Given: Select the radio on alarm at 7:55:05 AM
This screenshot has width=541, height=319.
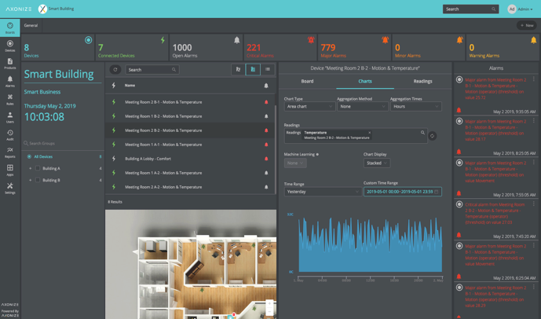Looking at the screenshot, I should pyautogui.click(x=459, y=163).
